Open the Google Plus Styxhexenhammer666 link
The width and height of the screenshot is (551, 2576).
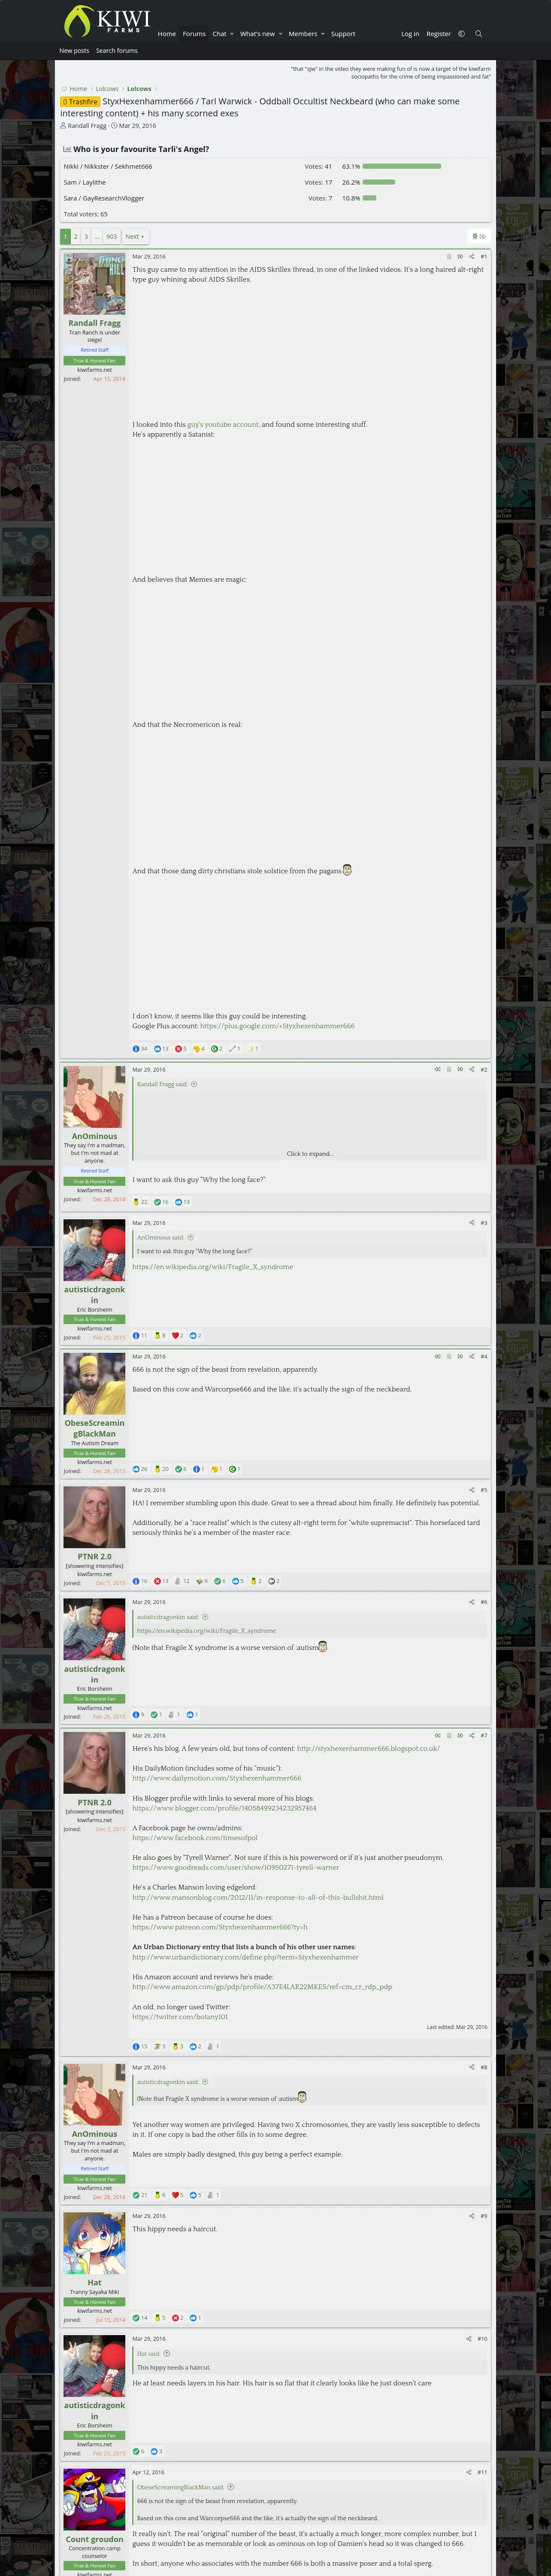pyautogui.click(x=277, y=1026)
